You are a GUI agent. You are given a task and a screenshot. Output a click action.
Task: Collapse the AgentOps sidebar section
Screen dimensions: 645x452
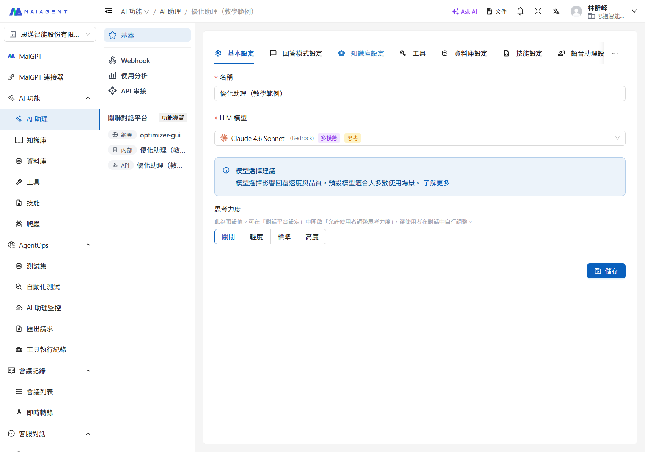point(88,245)
